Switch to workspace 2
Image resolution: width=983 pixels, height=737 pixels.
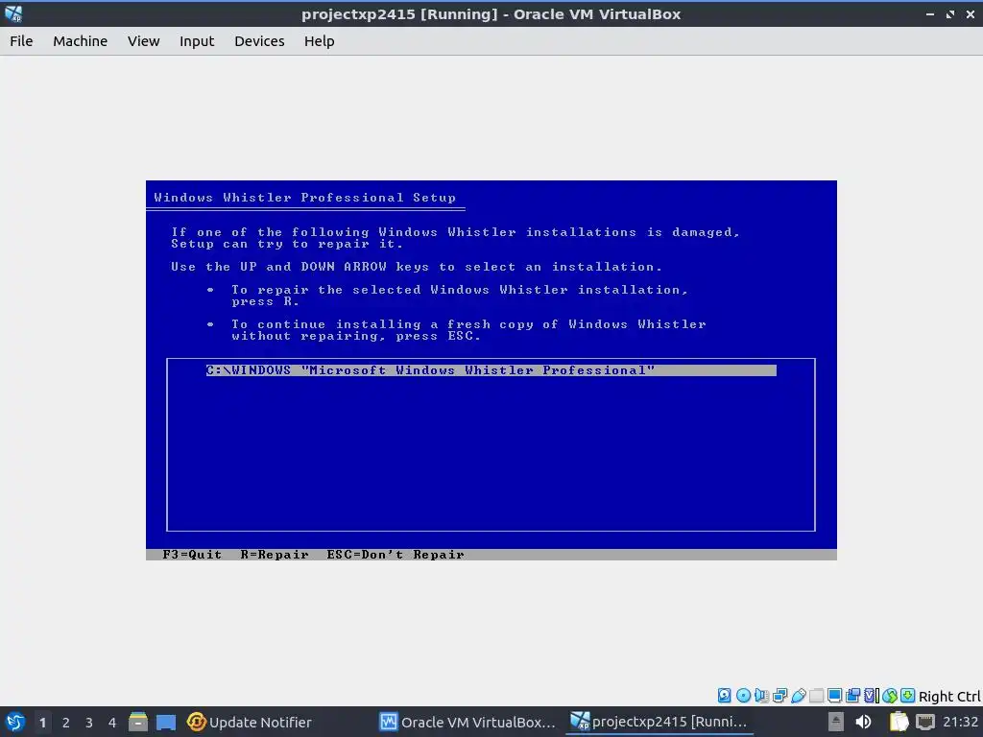(x=66, y=723)
